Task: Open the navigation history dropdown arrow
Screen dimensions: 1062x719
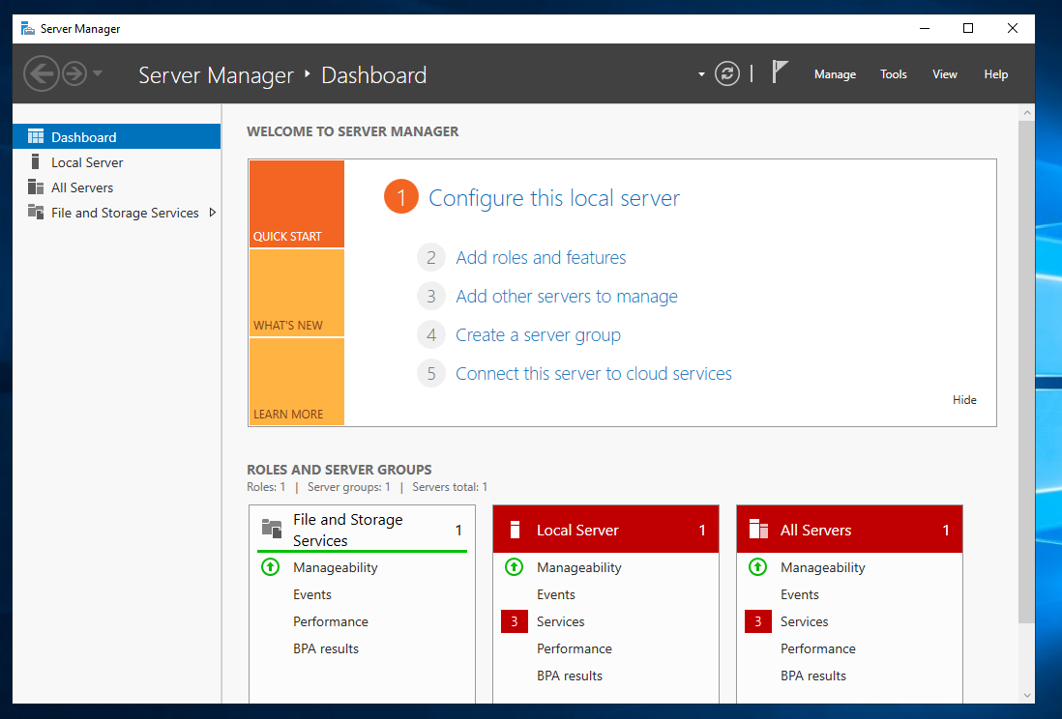Action: 98,73
